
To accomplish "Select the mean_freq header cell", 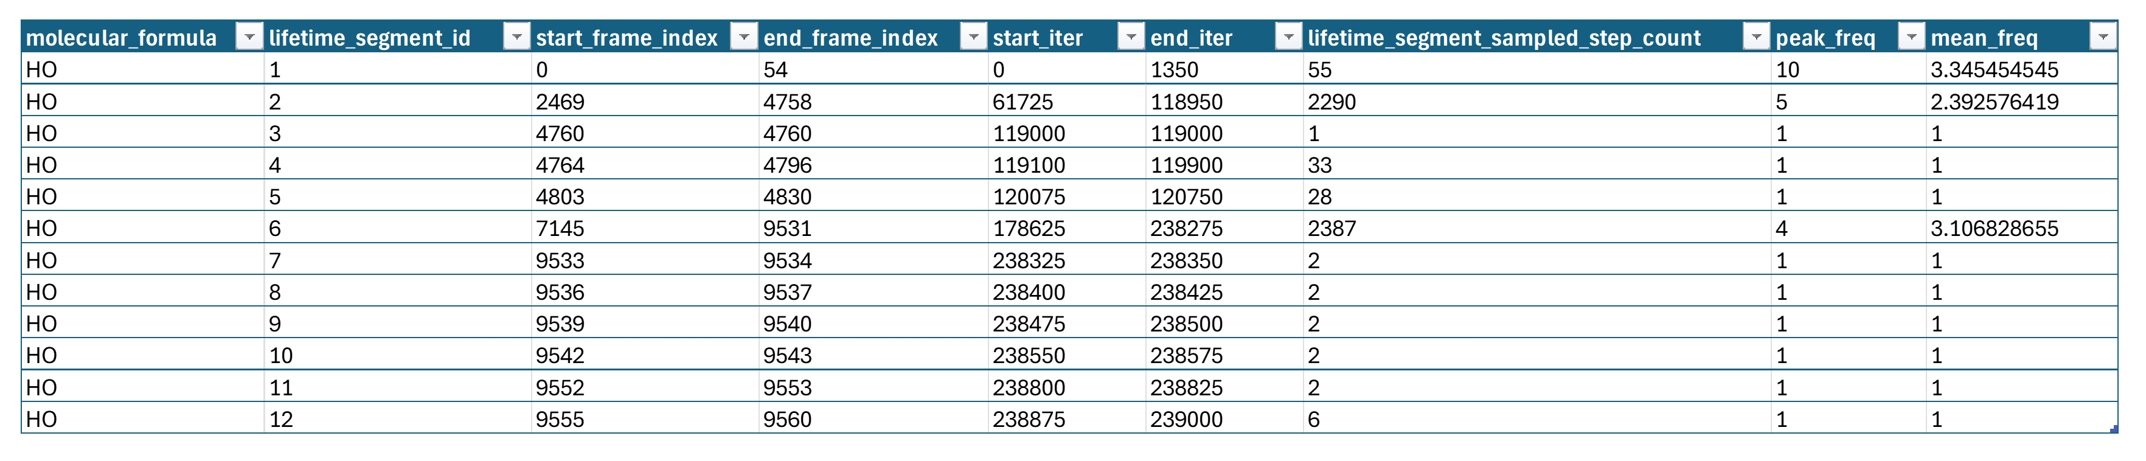I will (2022, 38).
